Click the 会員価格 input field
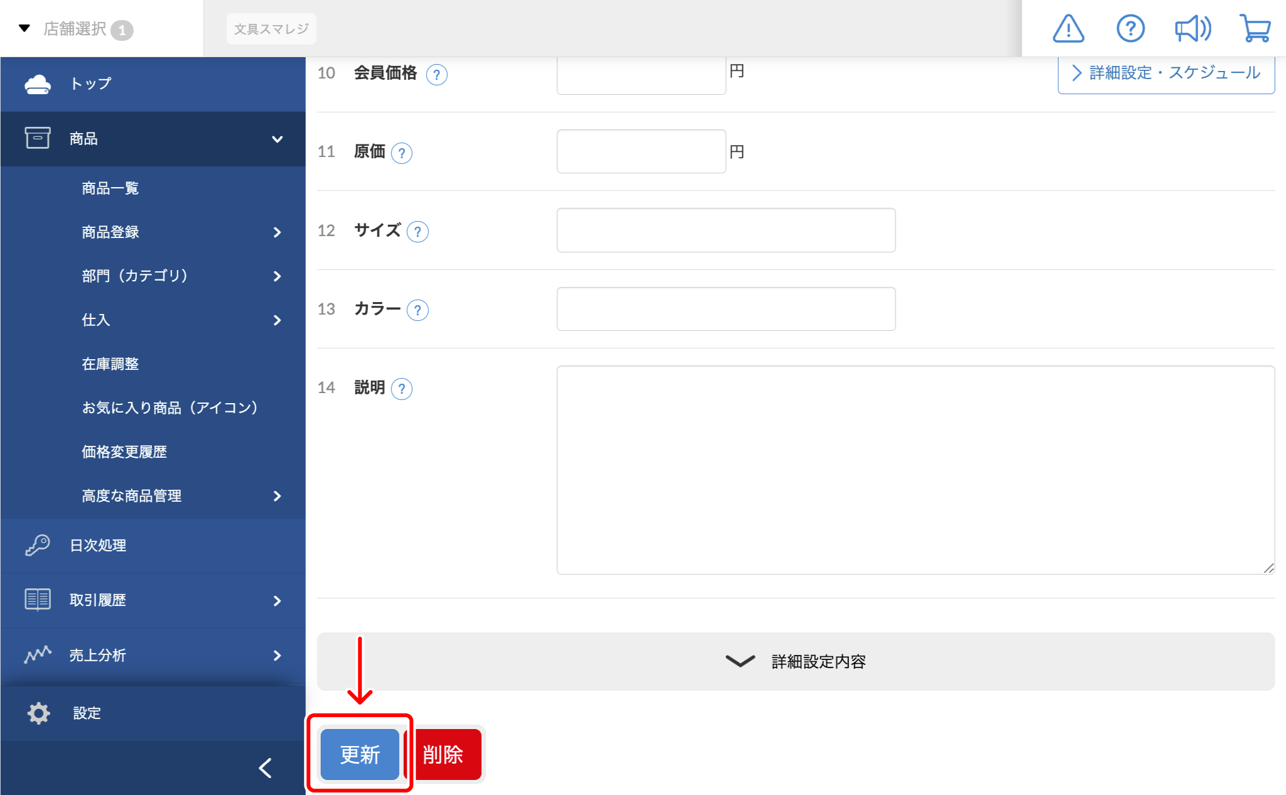 coord(641,75)
